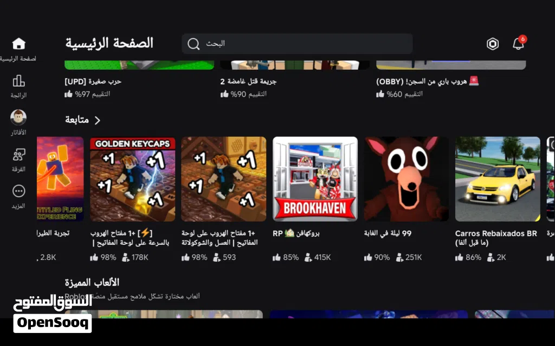
Task: Open the Golden Keycaps game thumbnail
Action: point(132,179)
